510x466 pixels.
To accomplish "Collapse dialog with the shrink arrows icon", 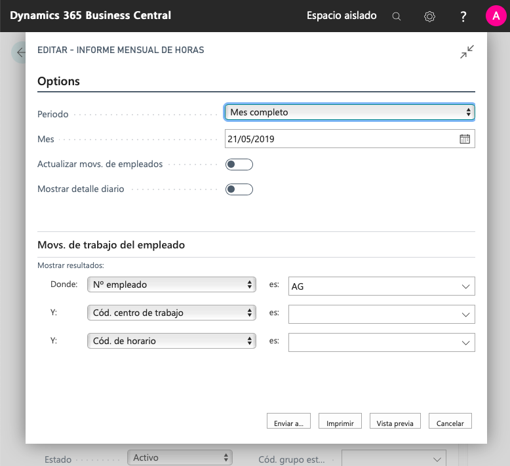I will 467,52.
